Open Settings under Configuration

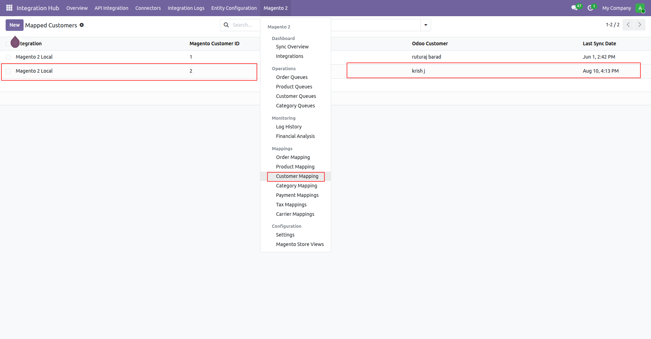(296, 235)
